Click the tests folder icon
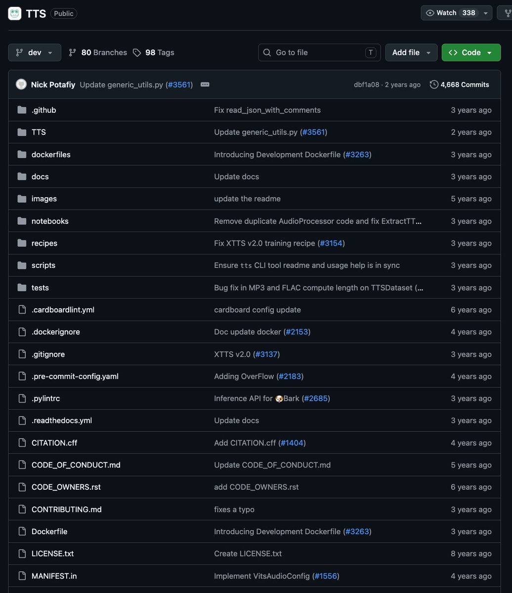This screenshot has height=593, width=512. tap(22, 288)
